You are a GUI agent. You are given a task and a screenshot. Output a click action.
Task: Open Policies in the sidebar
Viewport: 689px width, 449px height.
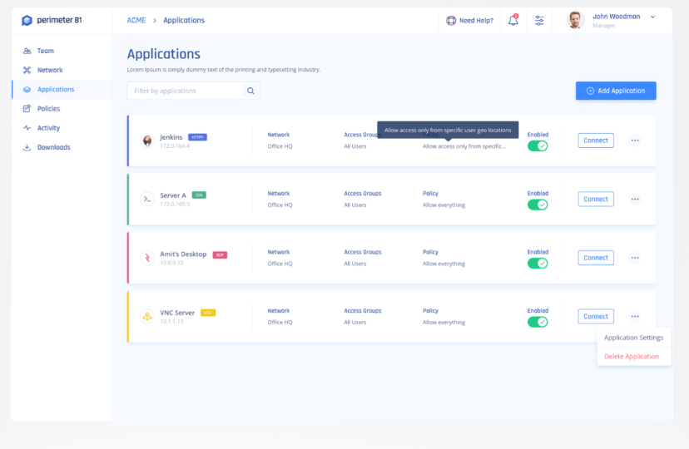48,108
